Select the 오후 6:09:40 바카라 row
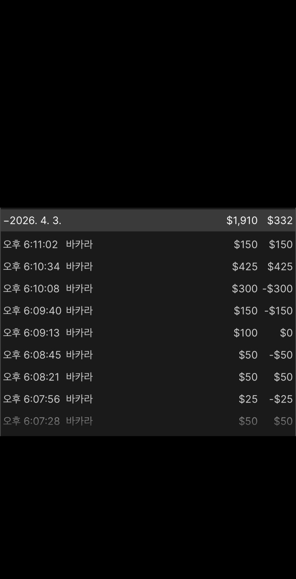 pyautogui.click(x=48, y=311)
